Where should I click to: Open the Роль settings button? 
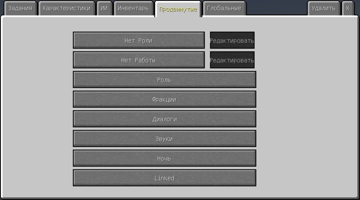164,80
